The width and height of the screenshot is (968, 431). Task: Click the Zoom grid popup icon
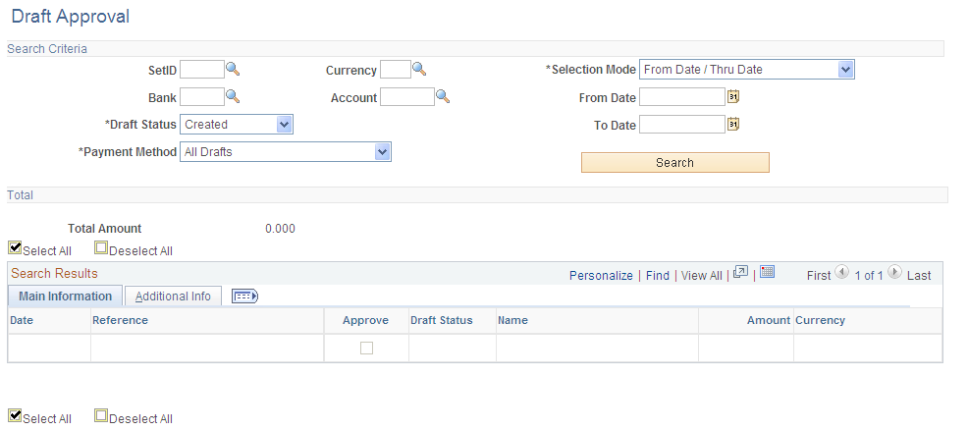(x=741, y=272)
